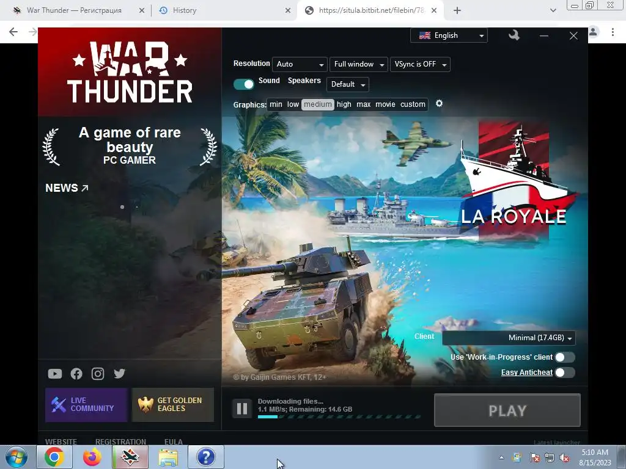Open the EULA footer link

173,442
